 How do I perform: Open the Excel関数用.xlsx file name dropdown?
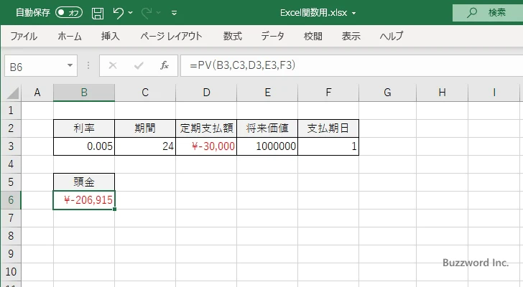(353, 14)
